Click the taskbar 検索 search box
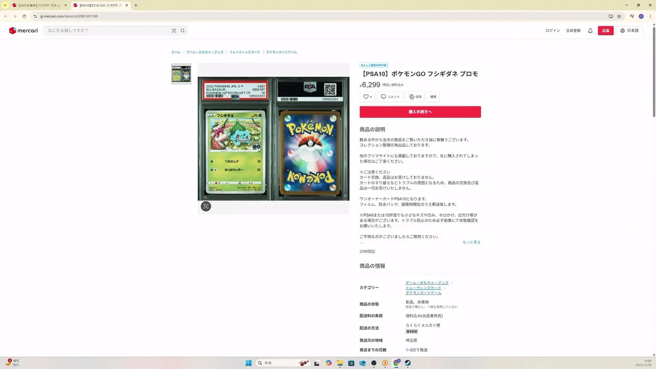Image resolution: width=656 pixels, height=369 pixels. pyautogui.click(x=283, y=363)
